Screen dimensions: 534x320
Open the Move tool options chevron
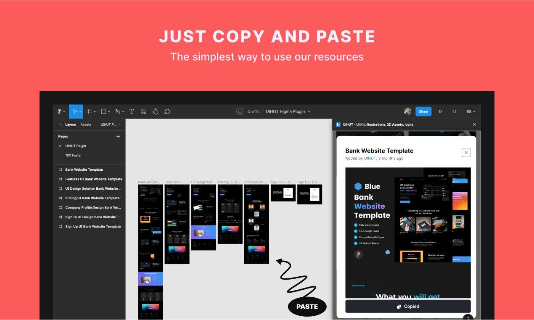click(x=80, y=112)
